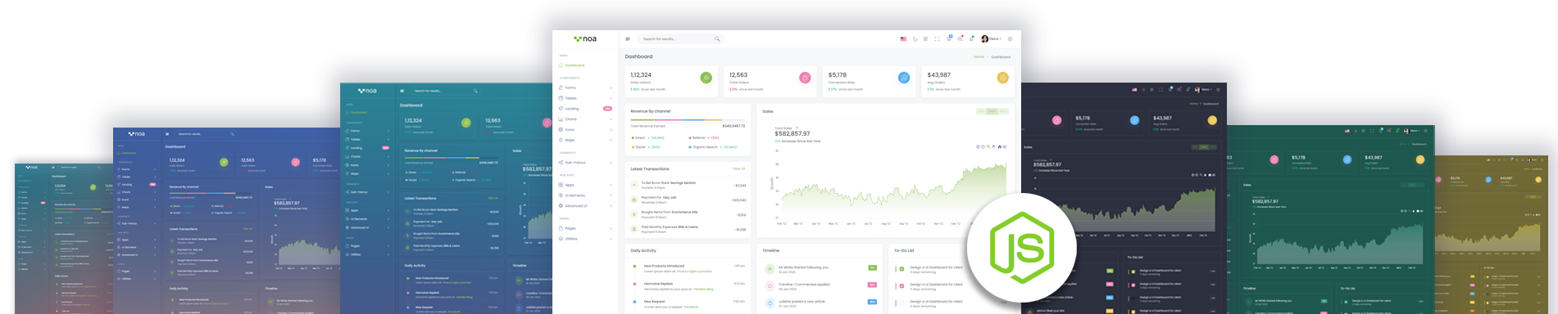Open the shopping cart icon
The image size is (1558, 314).
point(948,38)
